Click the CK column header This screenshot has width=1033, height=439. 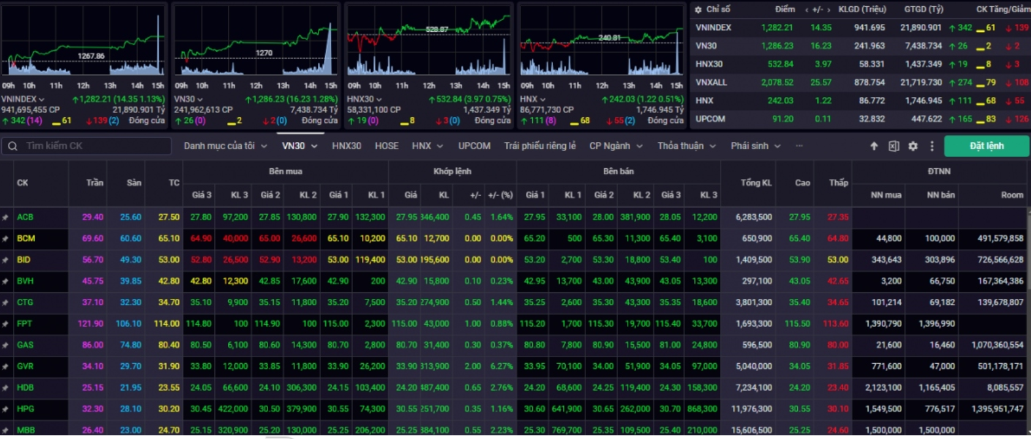tap(23, 183)
